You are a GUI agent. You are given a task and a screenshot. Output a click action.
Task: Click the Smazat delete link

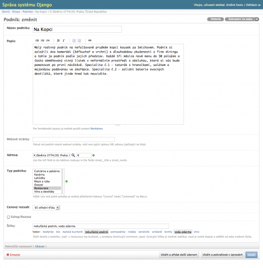[13, 255]
